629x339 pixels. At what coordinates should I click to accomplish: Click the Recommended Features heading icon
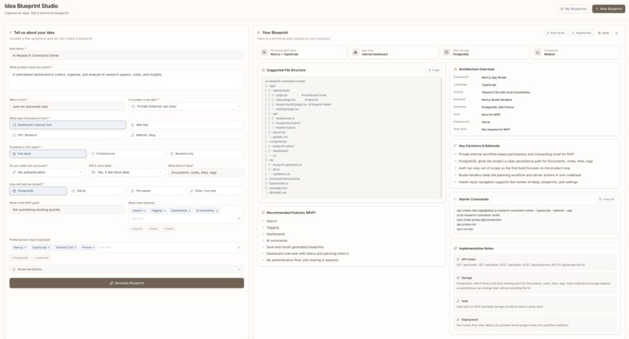point(263,213)
